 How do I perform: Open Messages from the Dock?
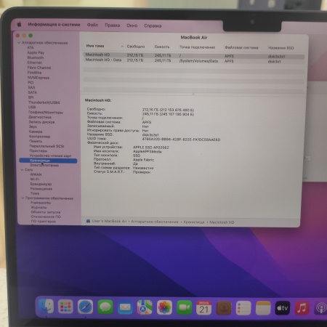105,307
